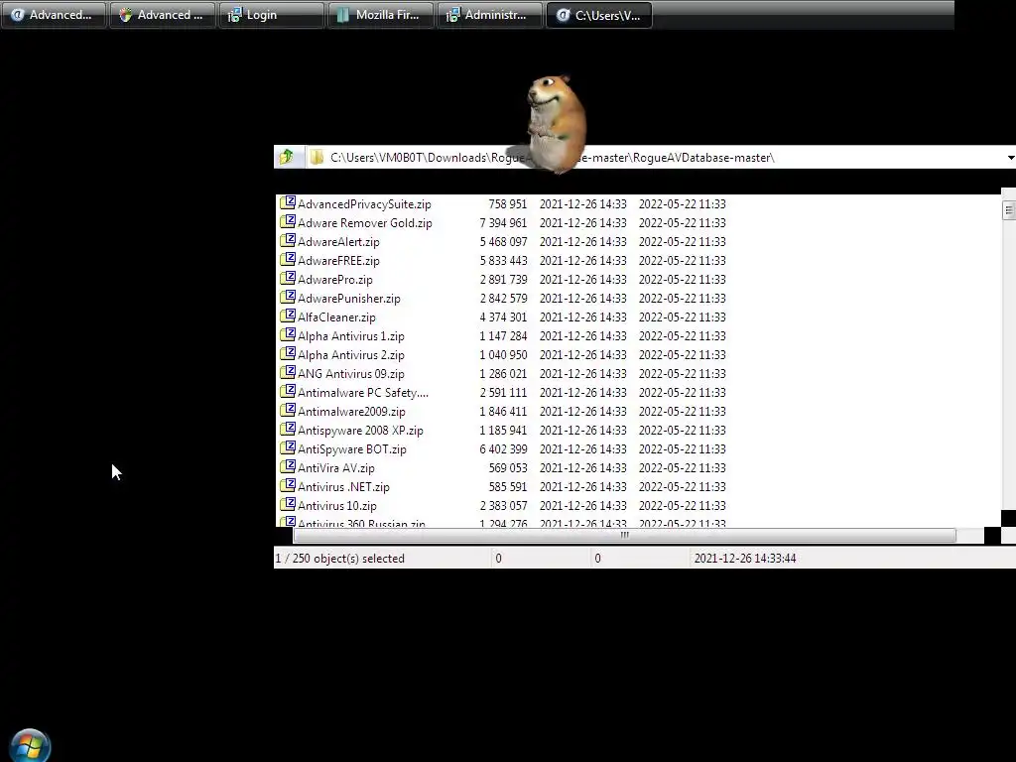Click zip icon of Antivirus .NET.zip
This screenshot has width=1016, height=762.
pos(287,485)
